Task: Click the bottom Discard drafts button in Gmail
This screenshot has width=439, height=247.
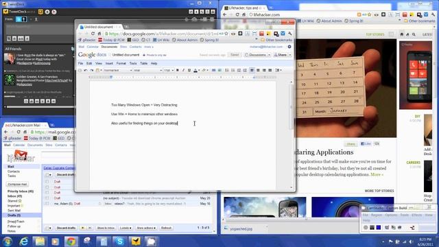Action: click(x=66, y=228)
